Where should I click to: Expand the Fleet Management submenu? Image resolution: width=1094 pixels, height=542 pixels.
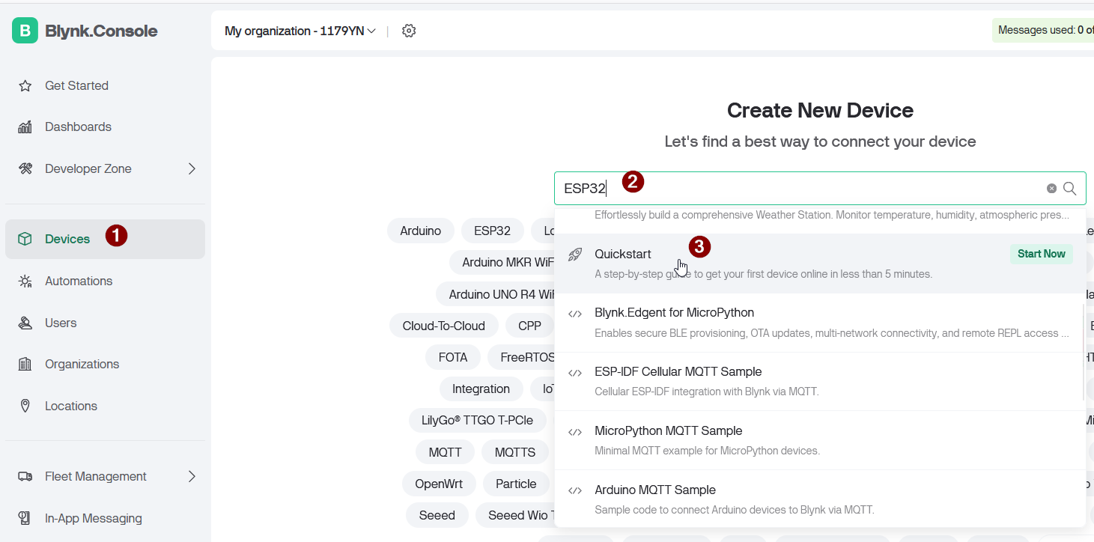click(192, 476)
